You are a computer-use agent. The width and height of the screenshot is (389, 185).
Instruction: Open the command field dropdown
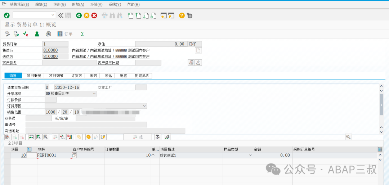(x=53, y=15)
